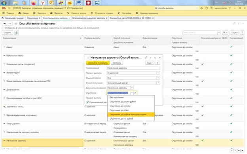Click Поставляемый checkmark in Командировки row
Screen dimensions: 247x154
click(231, 123)
